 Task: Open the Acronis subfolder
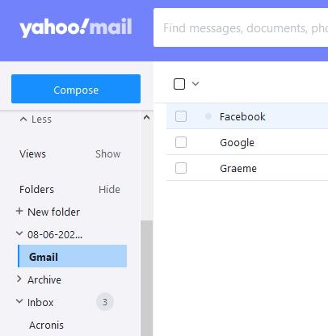[46, 325]
